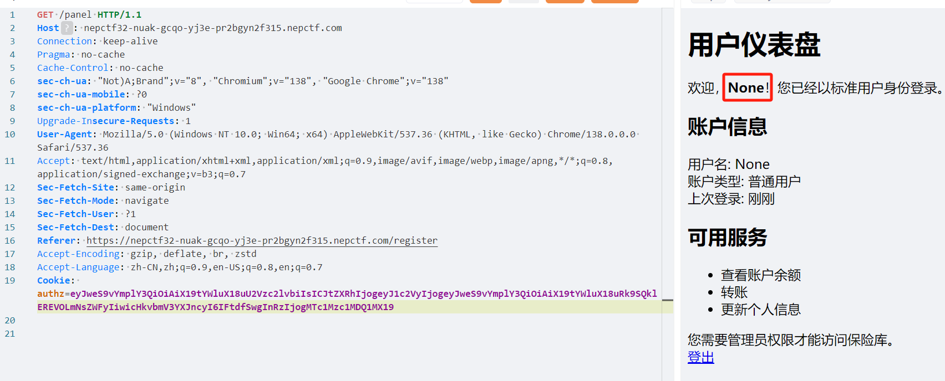Click line number 19 in the gutter
The height and width of the screenshot is (381, 945).
[10, 280]
